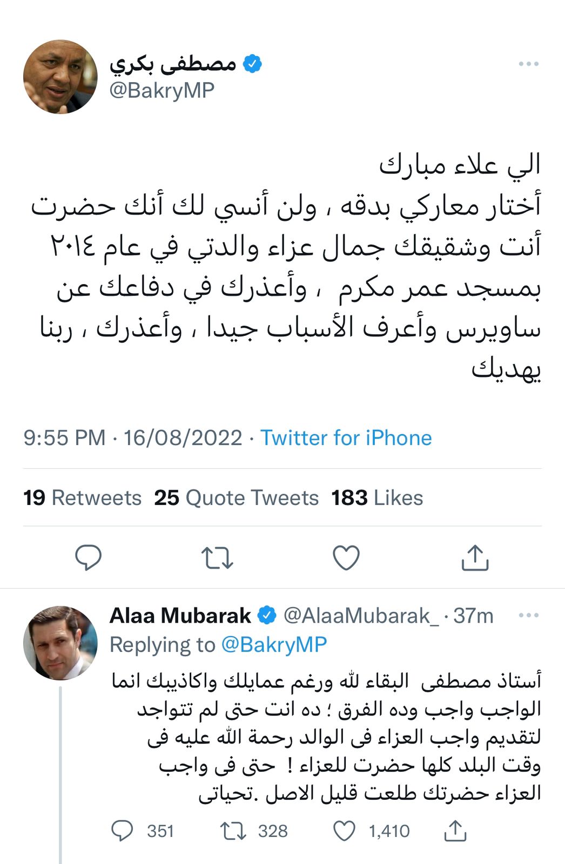The height and width of the screenshot is (864, 565).
Task: View the 183 Likes list
Action: (377, 498)
